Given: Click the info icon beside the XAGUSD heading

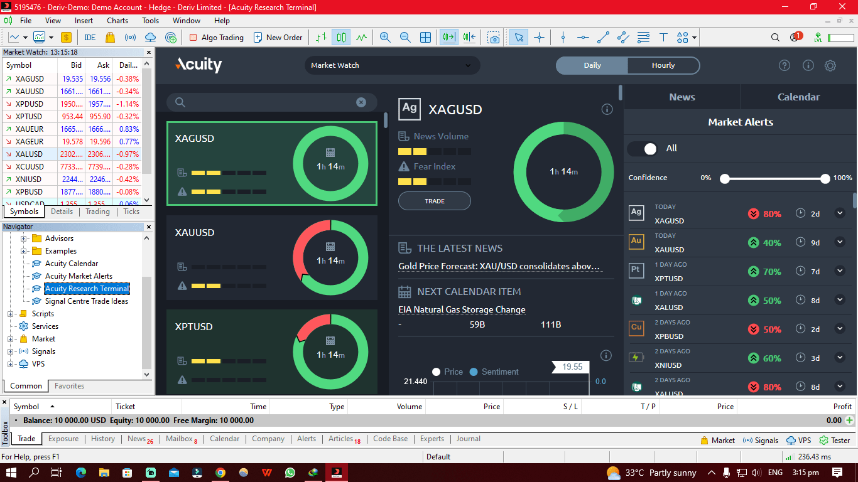Looking at the screenshot, I should tap(607, 109).
